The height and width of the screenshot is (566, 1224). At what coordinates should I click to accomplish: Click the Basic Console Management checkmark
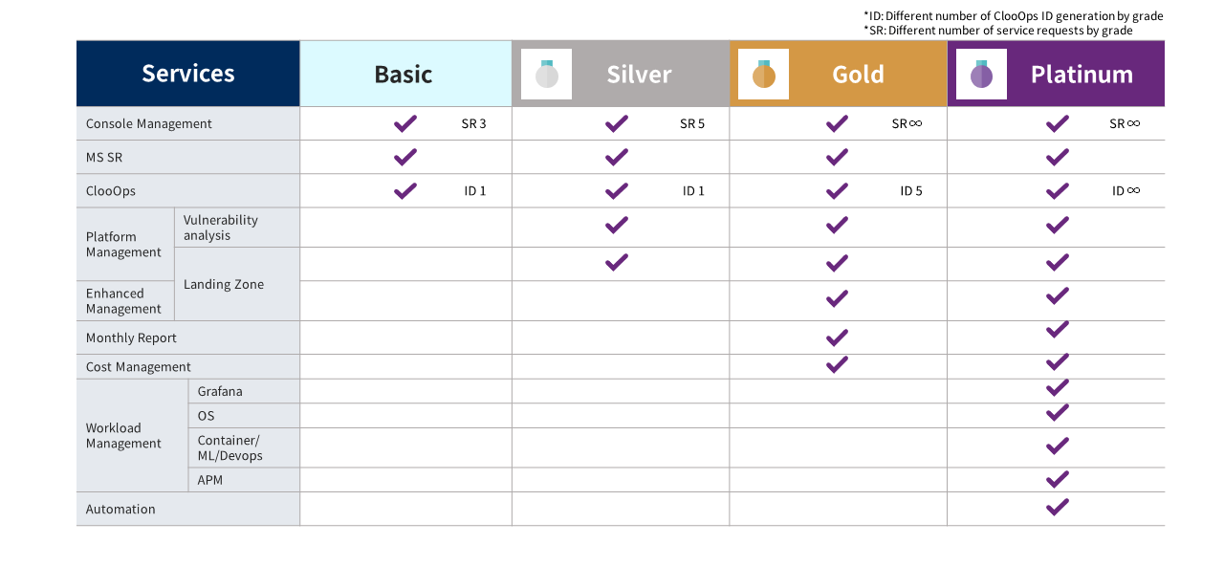tap(405, 123)
